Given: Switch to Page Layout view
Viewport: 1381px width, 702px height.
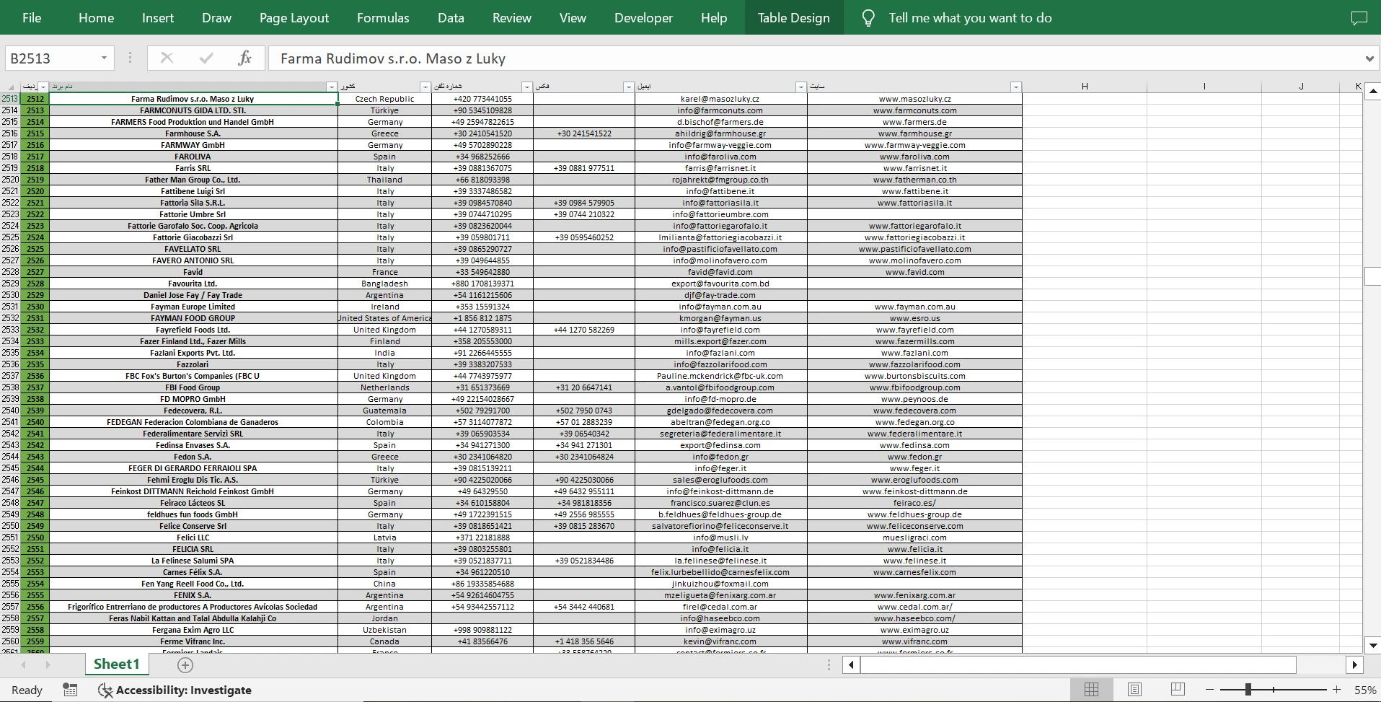Looking at the screenshot, I should 1134,690.
